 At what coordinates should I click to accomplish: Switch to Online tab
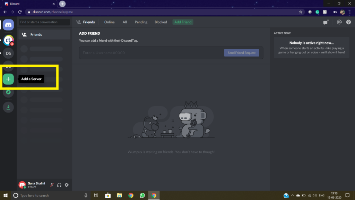pos(109,22)
